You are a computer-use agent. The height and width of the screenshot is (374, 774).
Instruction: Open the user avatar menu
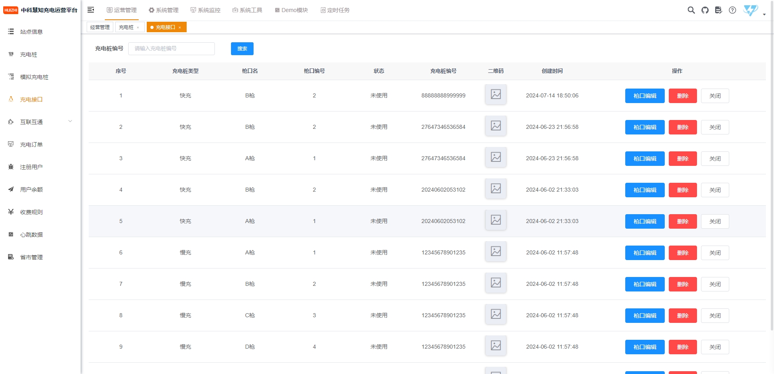click(x=751, y=10)
